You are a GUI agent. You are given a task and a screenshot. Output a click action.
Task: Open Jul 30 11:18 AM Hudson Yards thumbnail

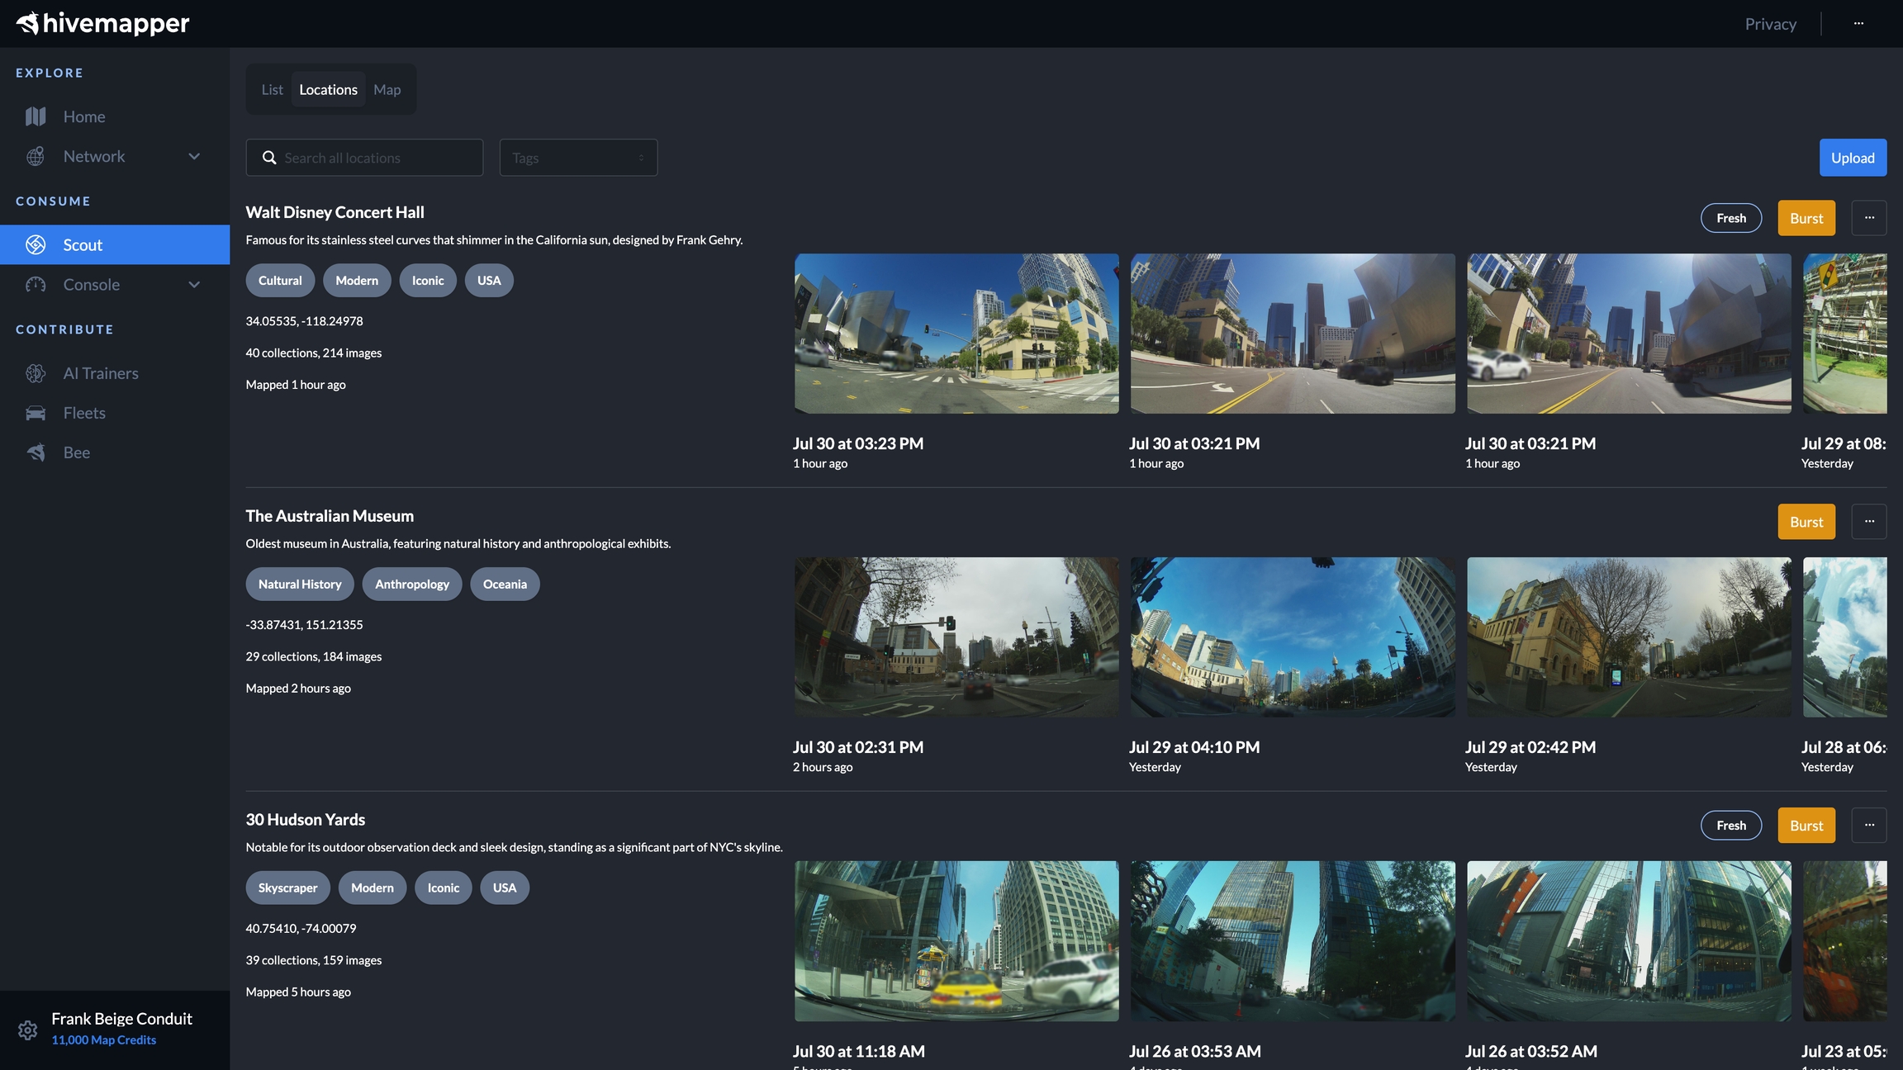pyautogui.click(x=956, y=941)
